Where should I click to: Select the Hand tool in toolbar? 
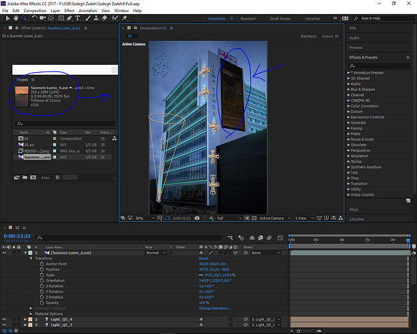click(16, 18)
